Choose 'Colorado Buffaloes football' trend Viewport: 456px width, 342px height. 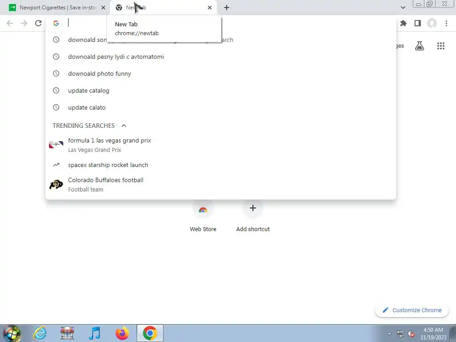pyautogui.click(x=221, y=184)
